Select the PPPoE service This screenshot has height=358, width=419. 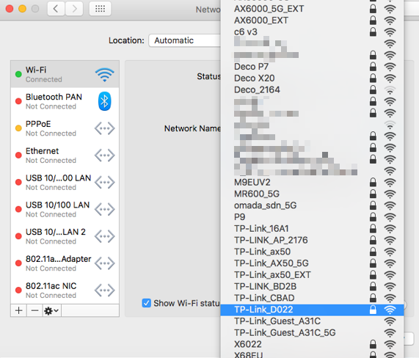coord(65,128)
